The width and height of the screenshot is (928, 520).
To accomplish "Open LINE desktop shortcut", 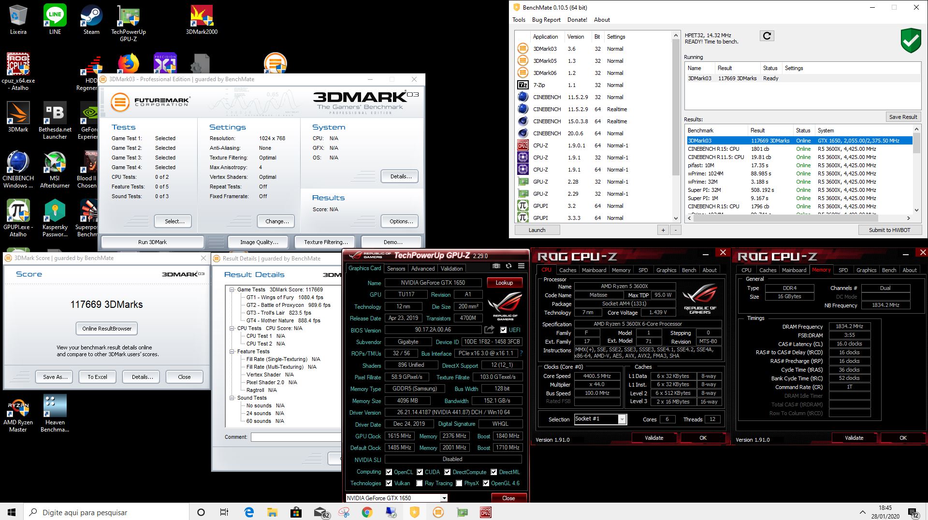I will [x=55, y=20].
